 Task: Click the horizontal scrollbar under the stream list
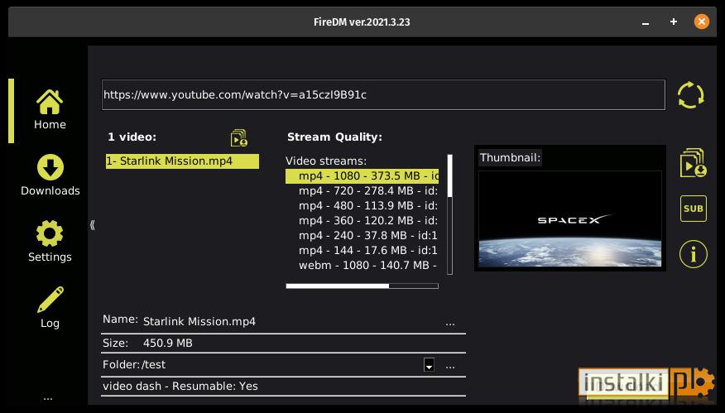362,286
